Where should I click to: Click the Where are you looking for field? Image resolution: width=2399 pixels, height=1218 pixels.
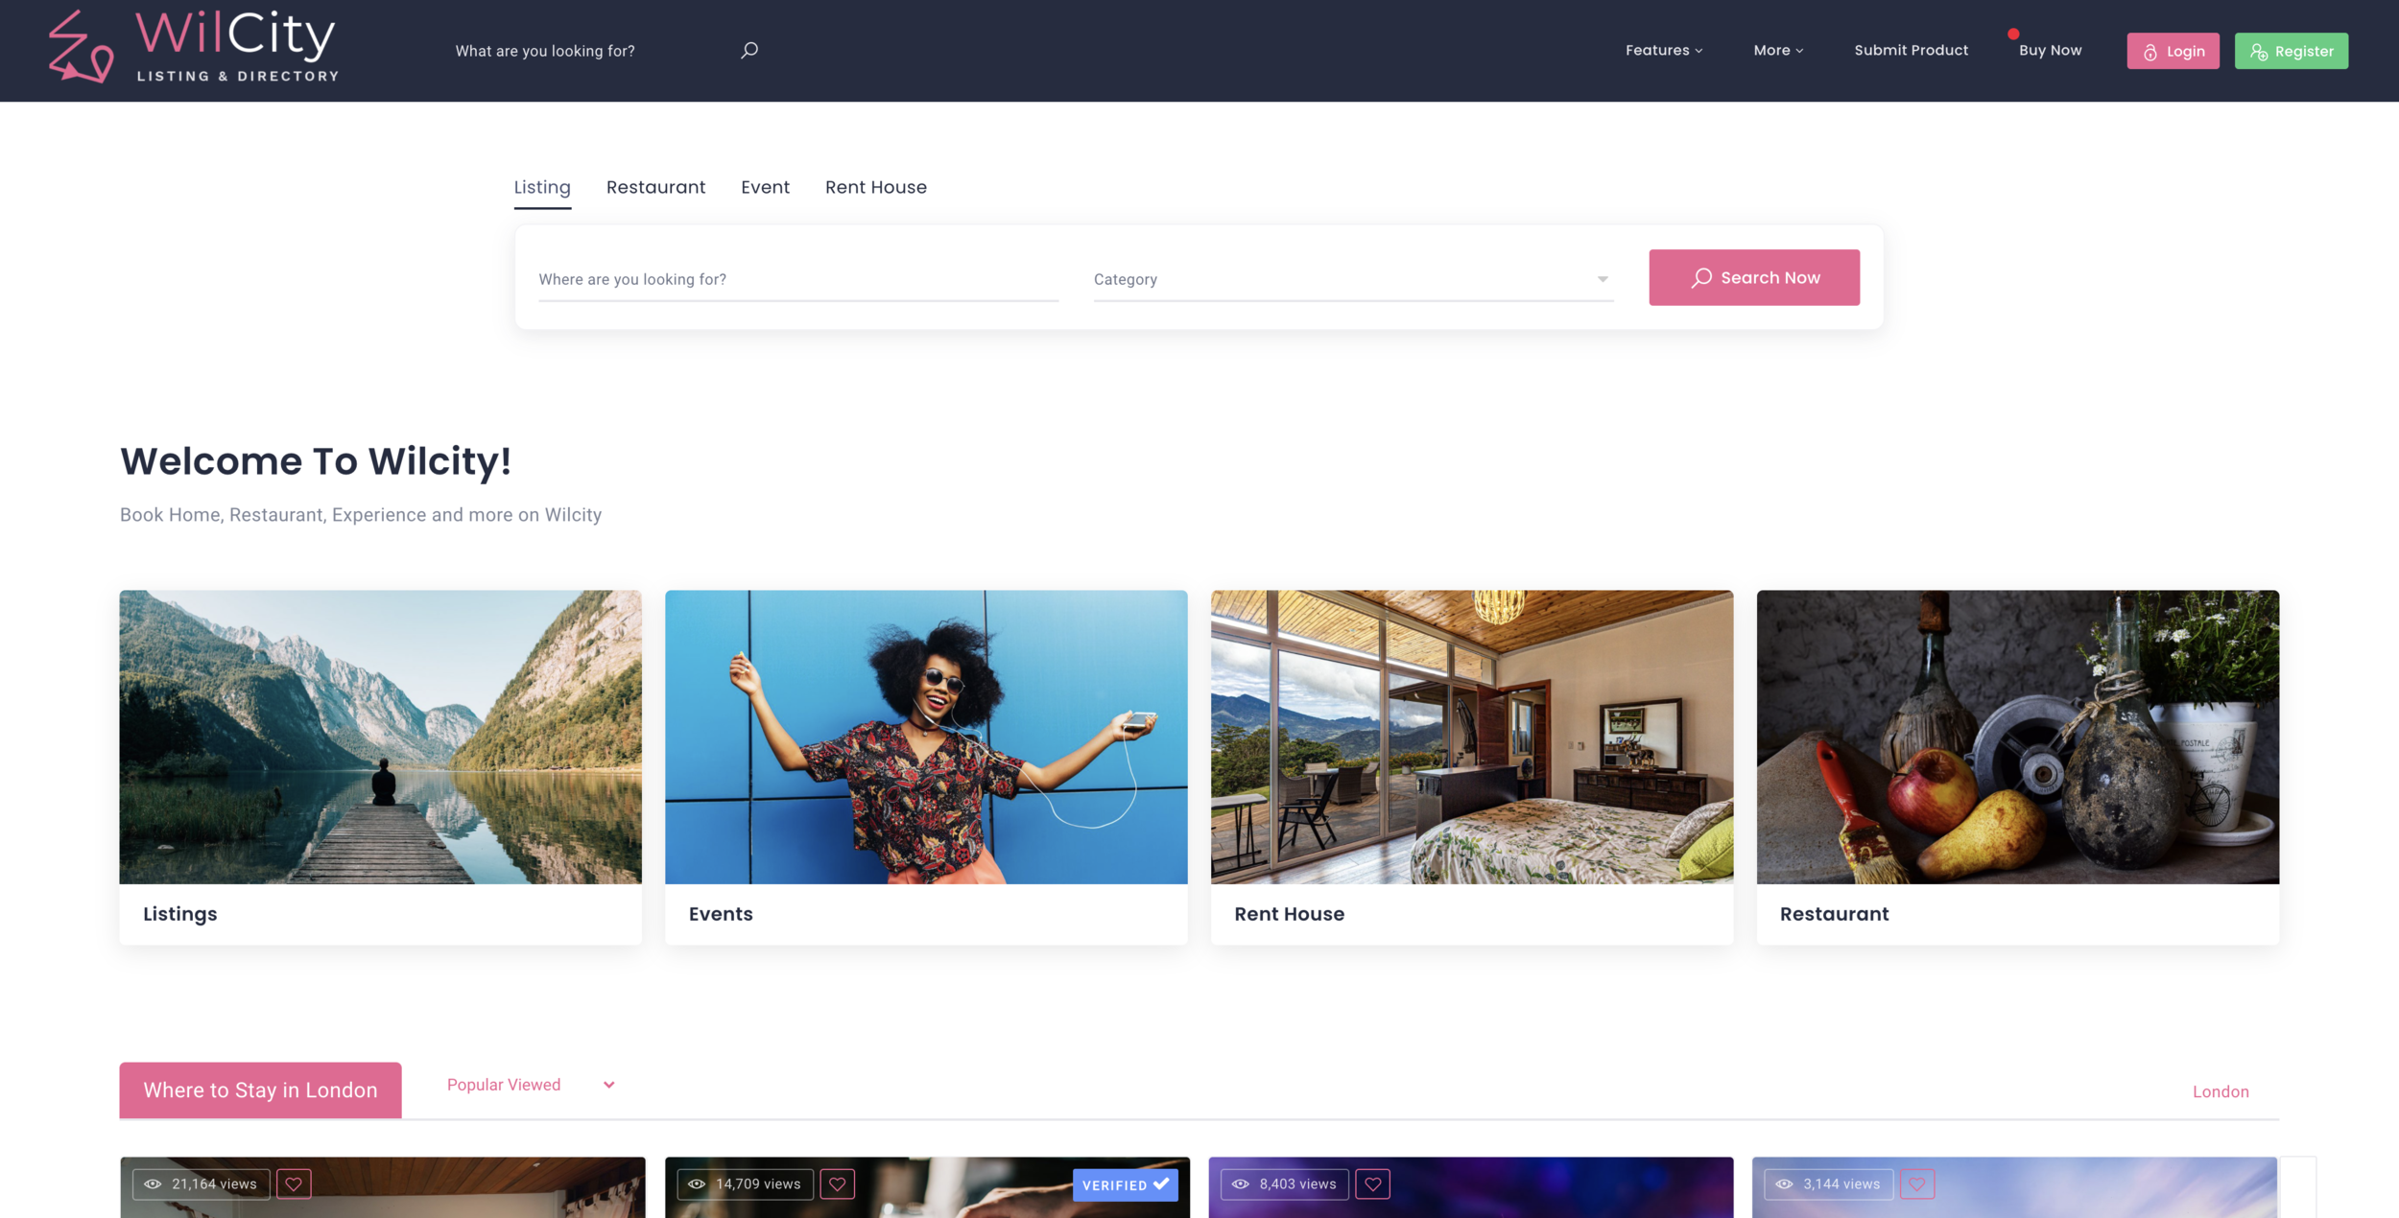(797, 279)
